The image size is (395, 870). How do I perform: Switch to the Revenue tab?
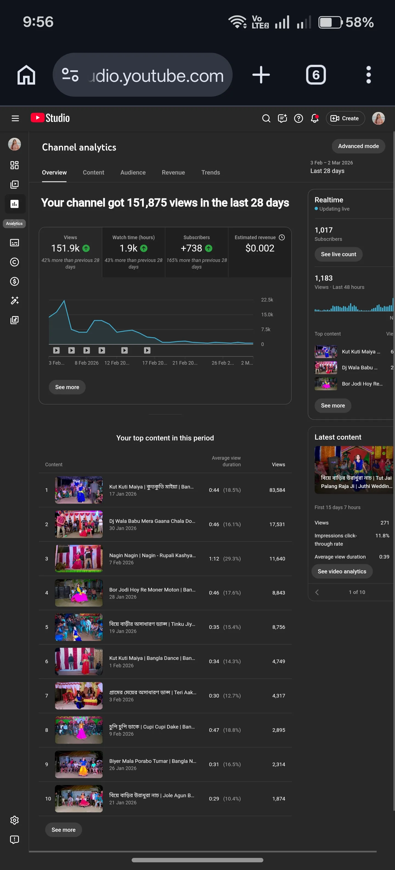pos(173,172)
